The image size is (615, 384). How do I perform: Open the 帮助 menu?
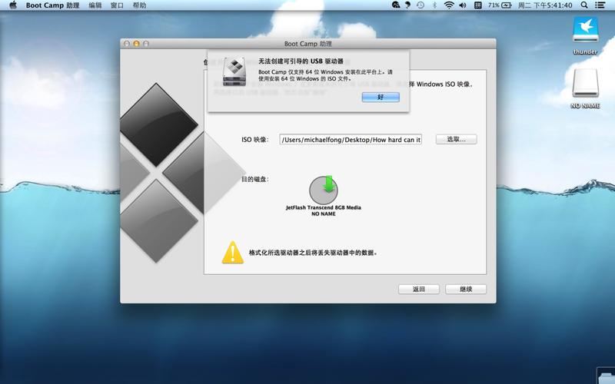coord(139,5)
